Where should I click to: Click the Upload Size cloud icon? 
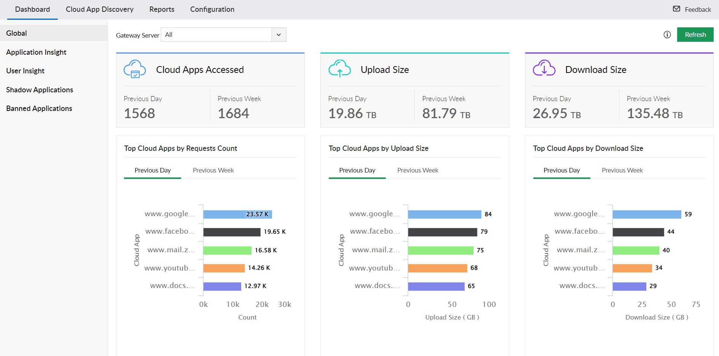click(x=339, y=70)
